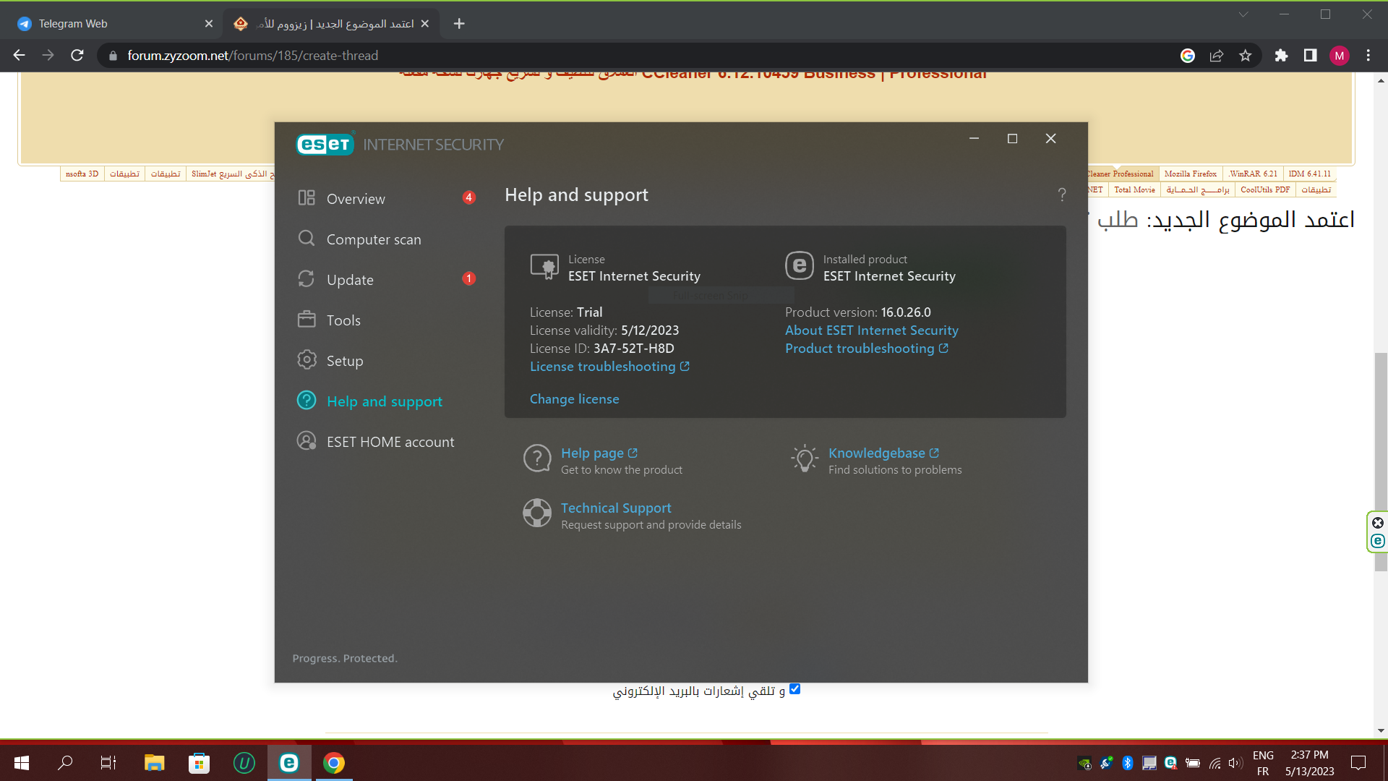Click the WinRAR 6.21 tag on forum
The width and height of the screenshot is (1388, 781).
click(1253, 174)
